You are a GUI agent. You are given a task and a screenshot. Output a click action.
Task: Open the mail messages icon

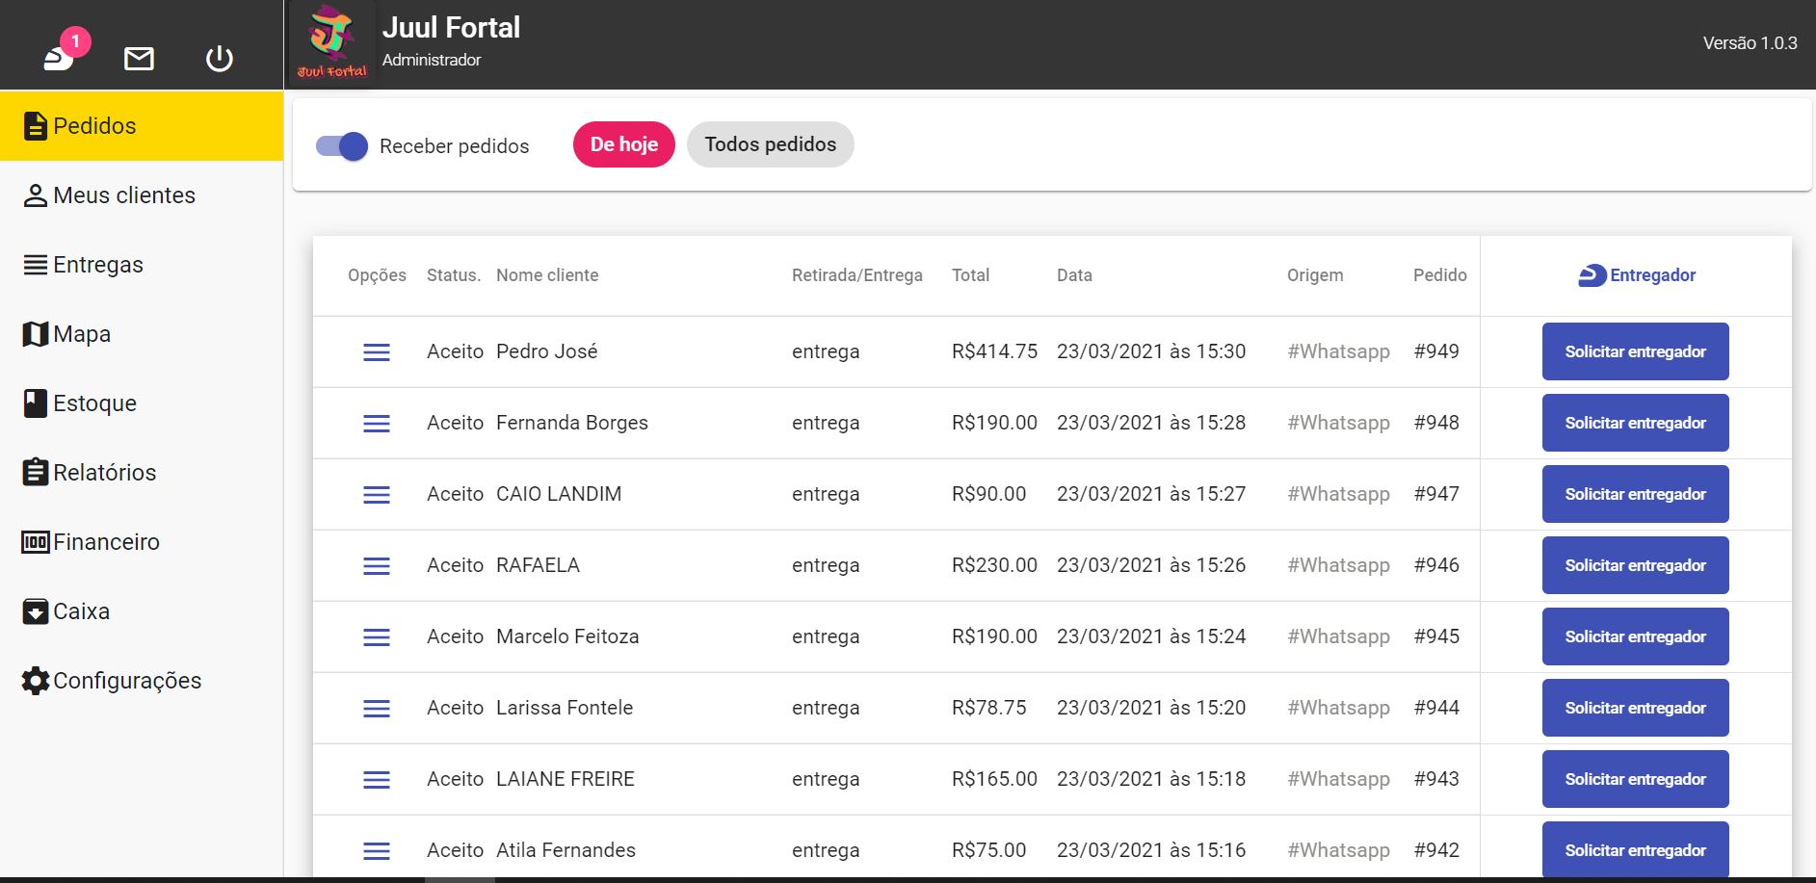(x=139, y=58)
